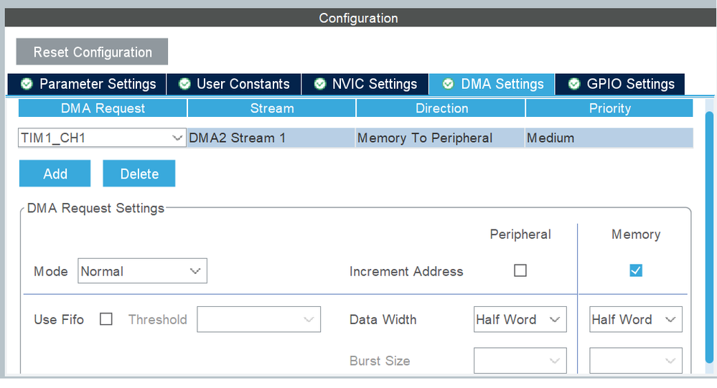This screenshot has width=717, height=388.
Task: Expand the Mode dropdown set to Normal
Action: pyautogui.click(x=141, y=271)
